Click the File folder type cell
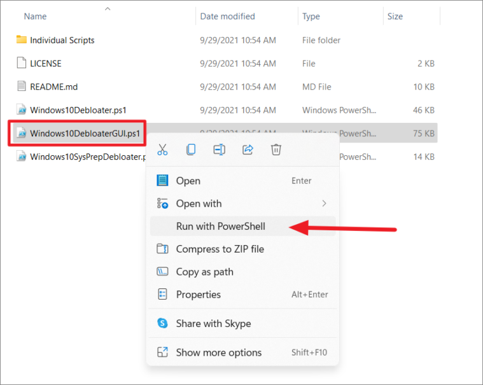This screenshot has width=483, height=385. 321,40
